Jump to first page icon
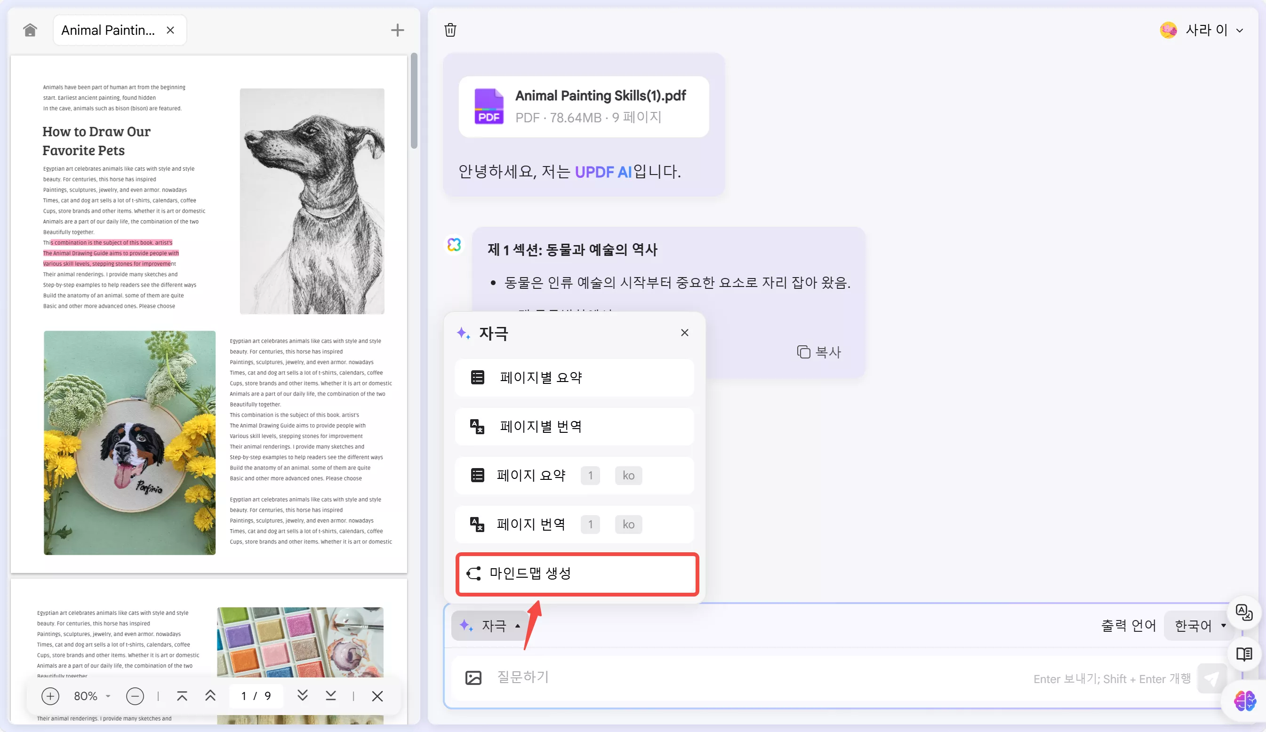The height and width of the screenshot is (732, 1266). coord(182,696)
